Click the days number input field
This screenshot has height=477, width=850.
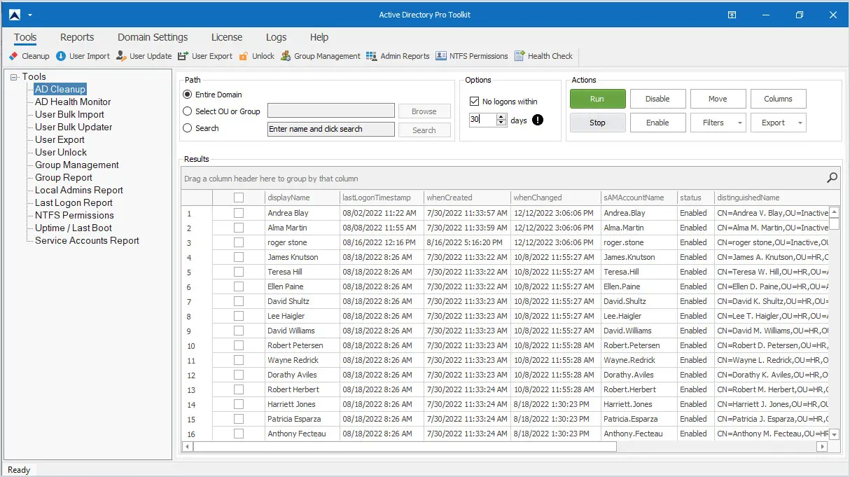tap(482, 120)
